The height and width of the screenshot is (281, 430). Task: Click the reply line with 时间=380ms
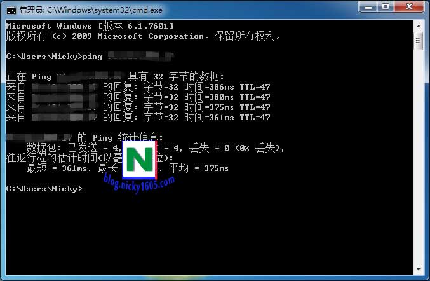138,97
